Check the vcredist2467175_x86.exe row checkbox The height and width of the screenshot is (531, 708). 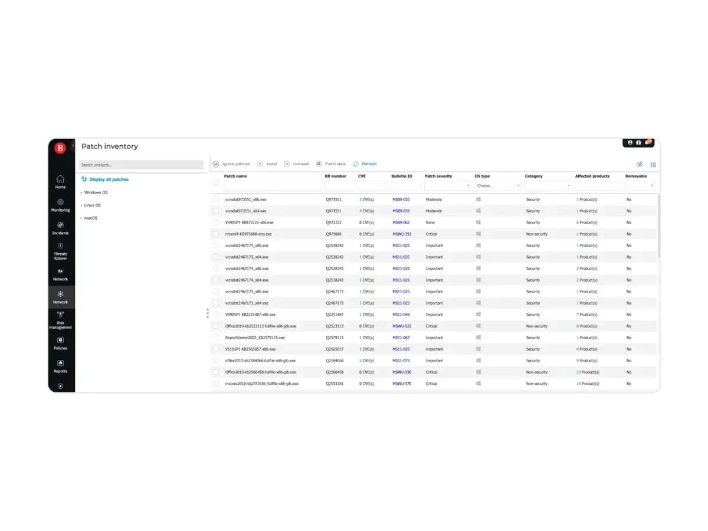216,245
